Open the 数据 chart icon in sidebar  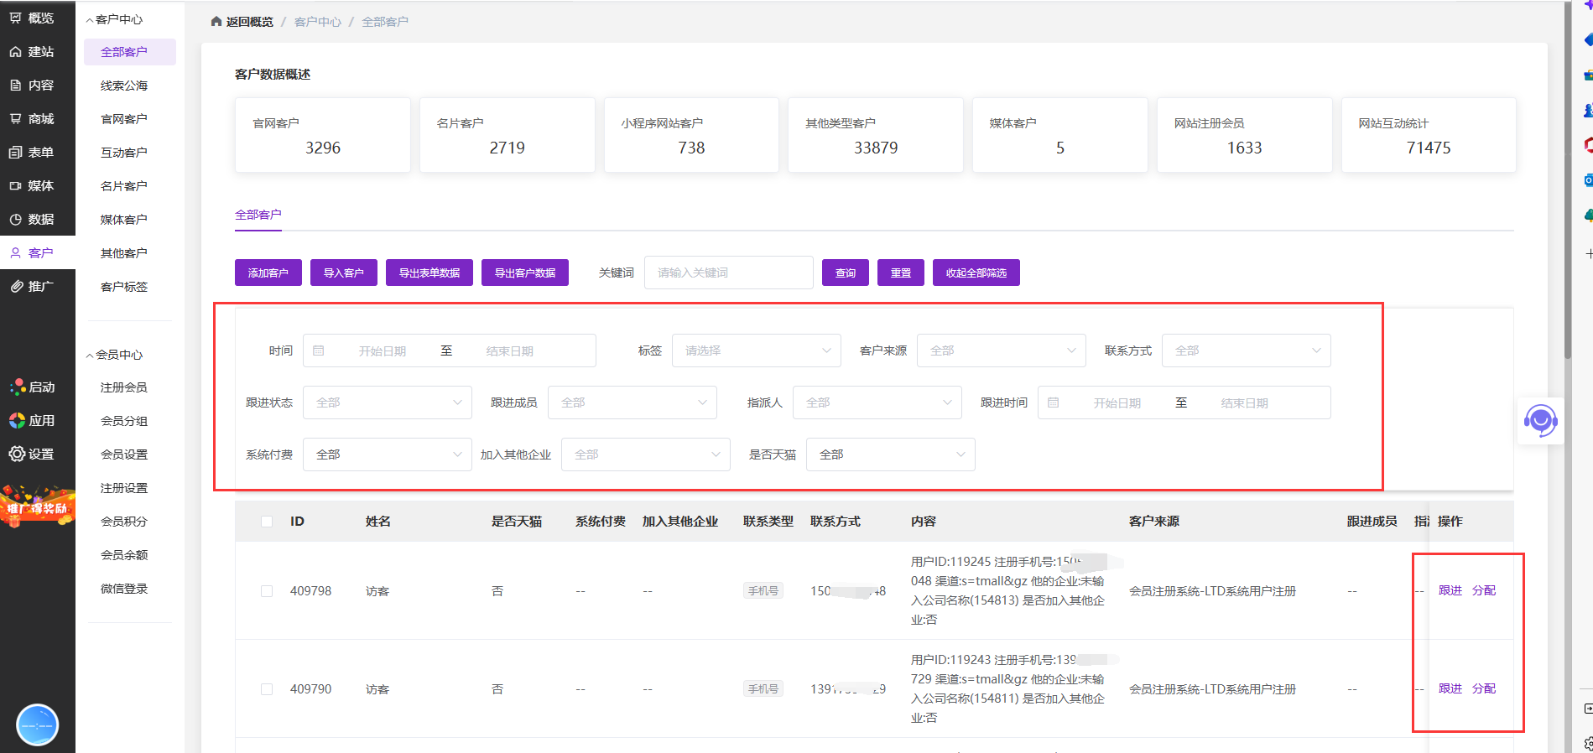[x=16, y=220]
